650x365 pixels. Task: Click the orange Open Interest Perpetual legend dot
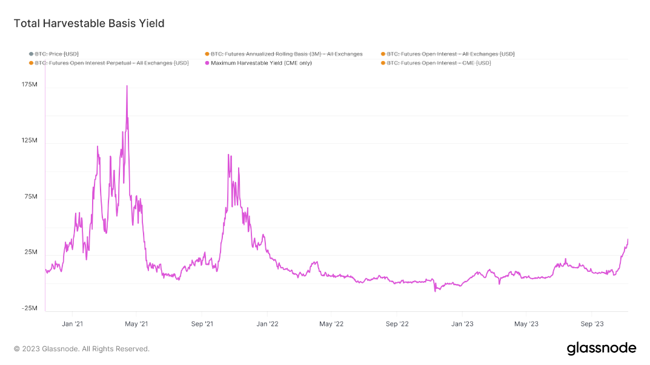(31, 63)
